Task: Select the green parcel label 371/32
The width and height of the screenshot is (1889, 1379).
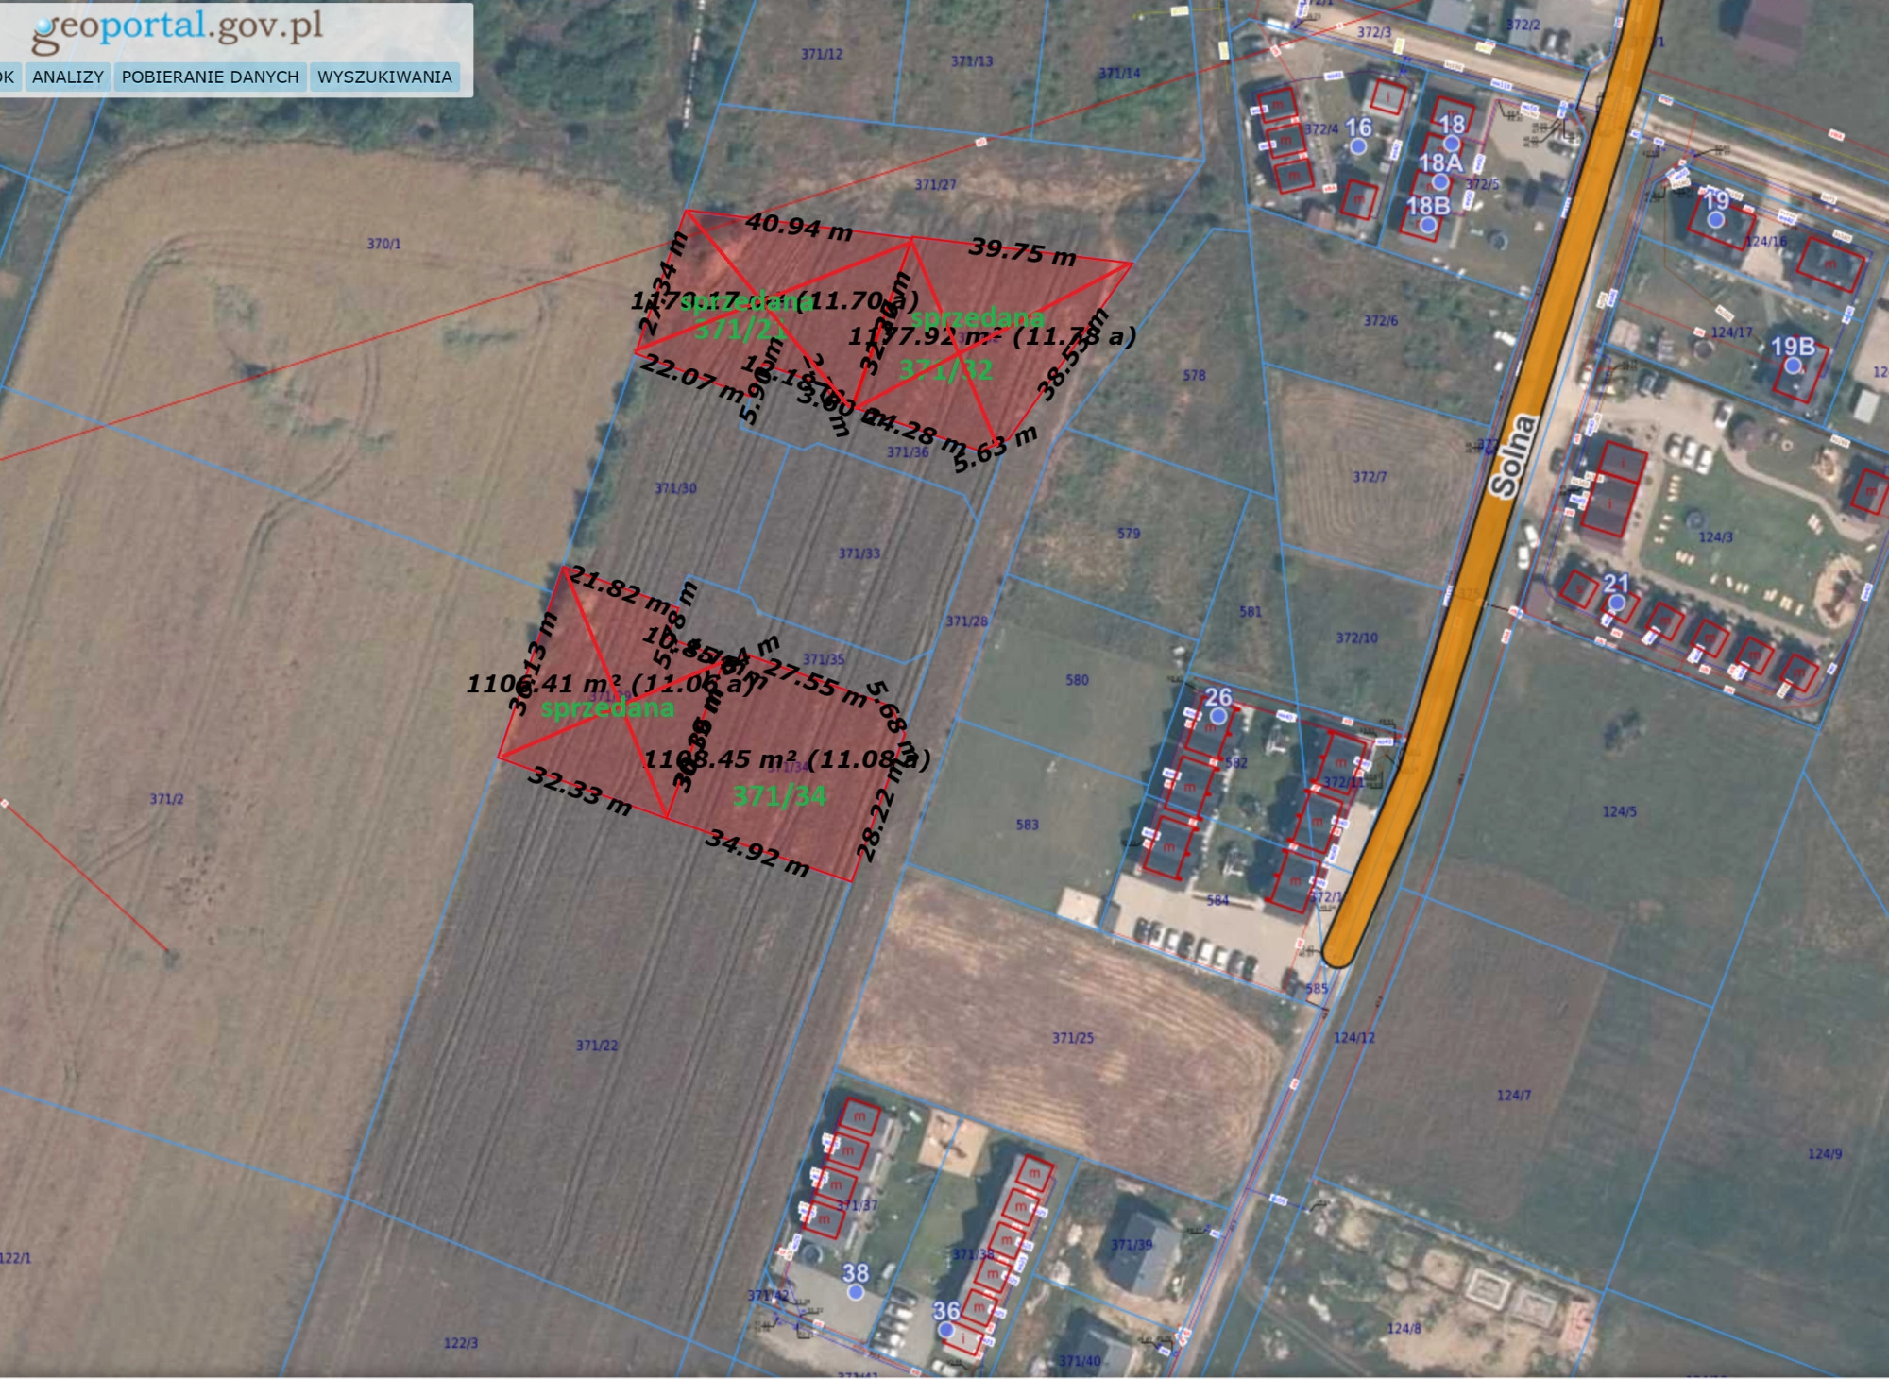Action: (x=945, y=369)
